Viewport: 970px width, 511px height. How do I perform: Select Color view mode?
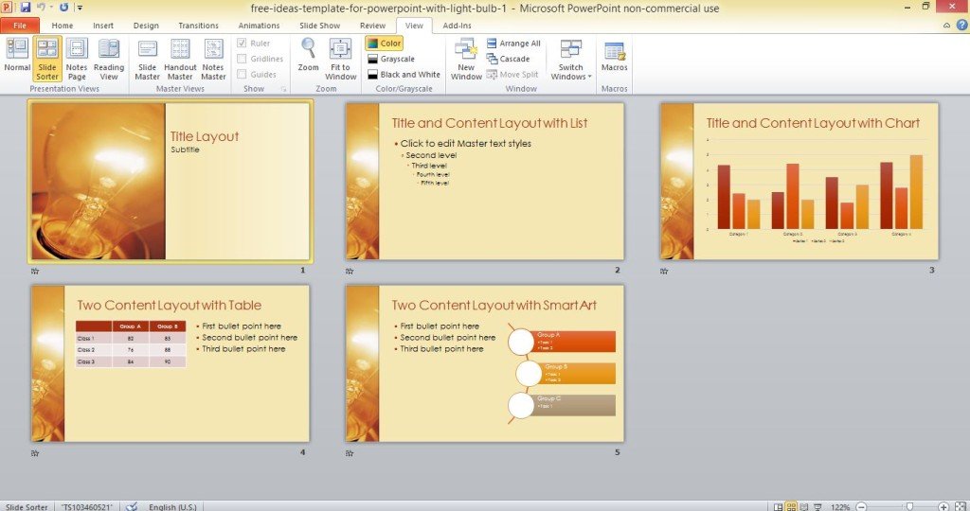385,44
